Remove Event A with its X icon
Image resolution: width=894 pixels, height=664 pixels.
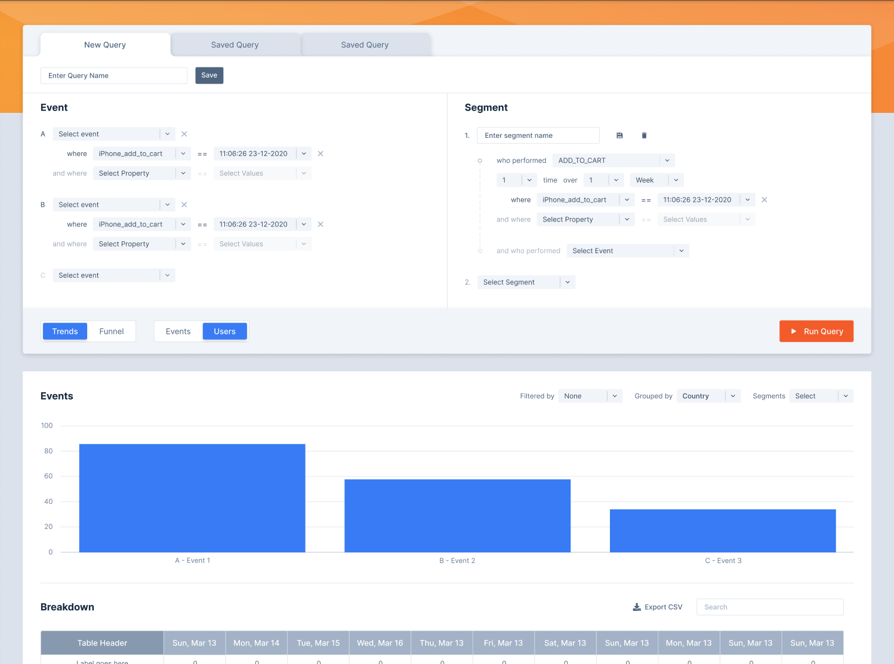click(x=184, y=134)
